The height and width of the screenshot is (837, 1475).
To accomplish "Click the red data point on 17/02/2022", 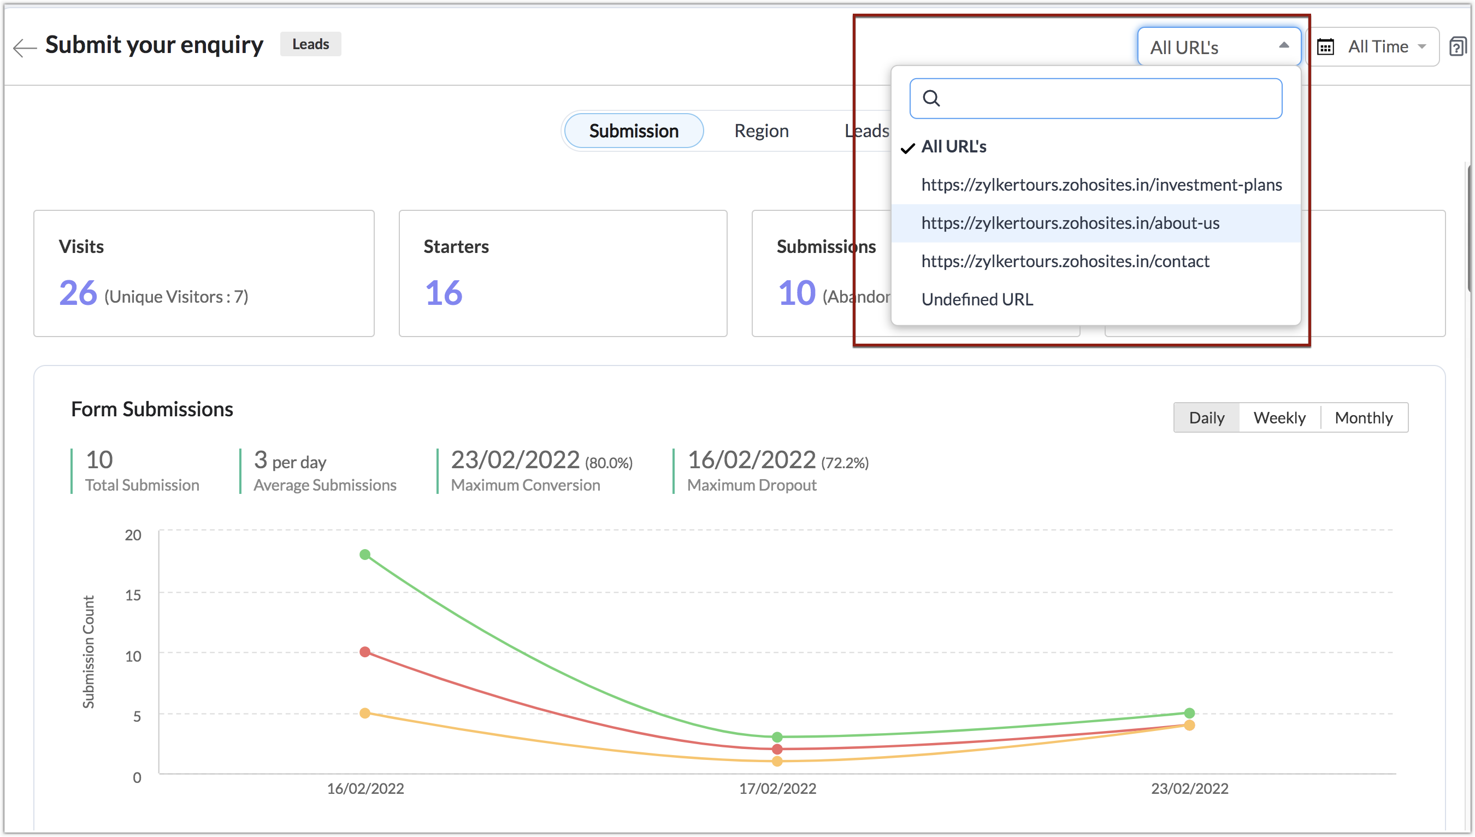I will coord(777,749).
